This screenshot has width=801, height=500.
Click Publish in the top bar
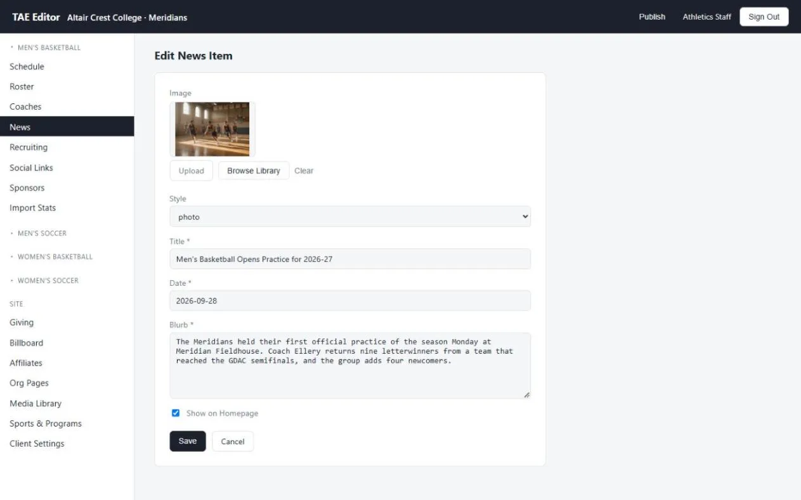tap(652, 16)
